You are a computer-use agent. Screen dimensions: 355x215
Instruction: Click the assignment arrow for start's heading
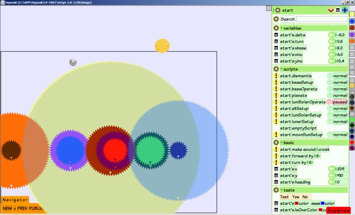(331, 182)
